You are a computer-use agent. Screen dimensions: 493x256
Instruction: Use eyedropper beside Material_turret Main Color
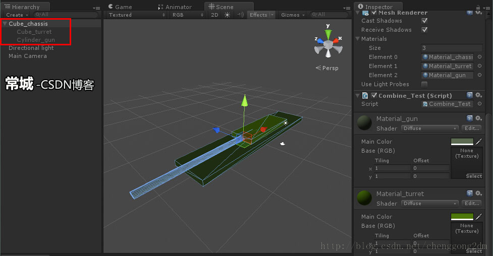[478, 216]
